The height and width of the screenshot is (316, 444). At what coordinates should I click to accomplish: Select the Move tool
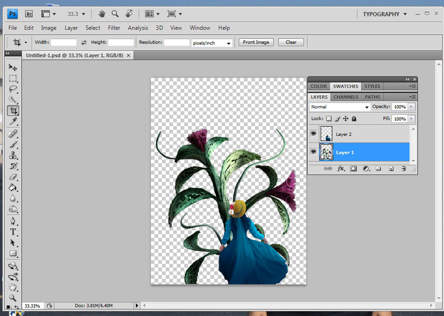[13, 68]
